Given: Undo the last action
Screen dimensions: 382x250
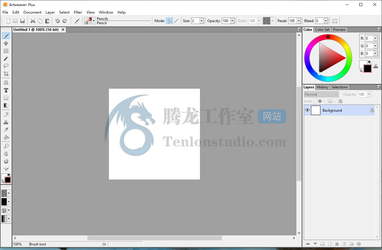Looking at the screenshot, I should coord(57,21).
